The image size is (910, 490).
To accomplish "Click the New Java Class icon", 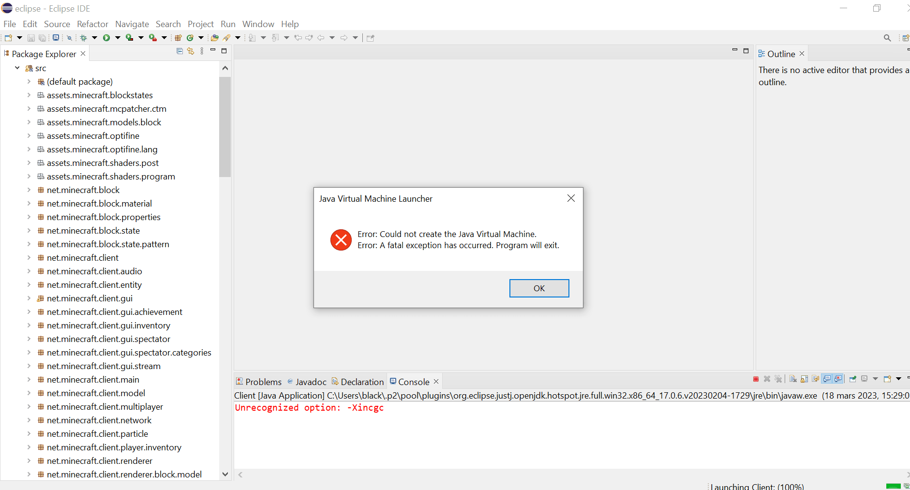I will 190,38.
